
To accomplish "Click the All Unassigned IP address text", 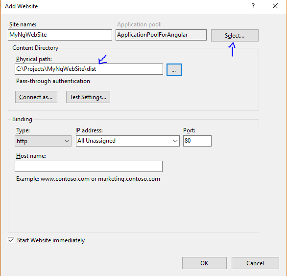I will click(96, 141).
